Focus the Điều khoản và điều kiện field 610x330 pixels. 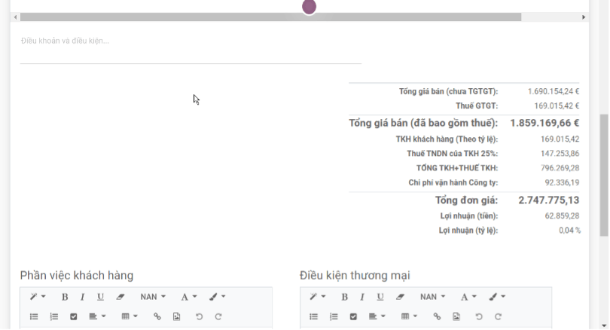(191, 48)
